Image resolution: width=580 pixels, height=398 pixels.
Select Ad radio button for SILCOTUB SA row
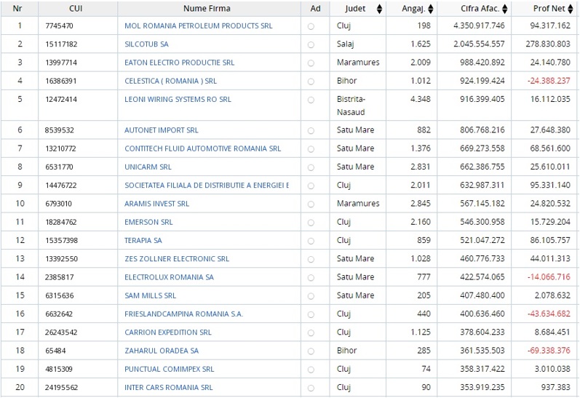pos(311,44)
